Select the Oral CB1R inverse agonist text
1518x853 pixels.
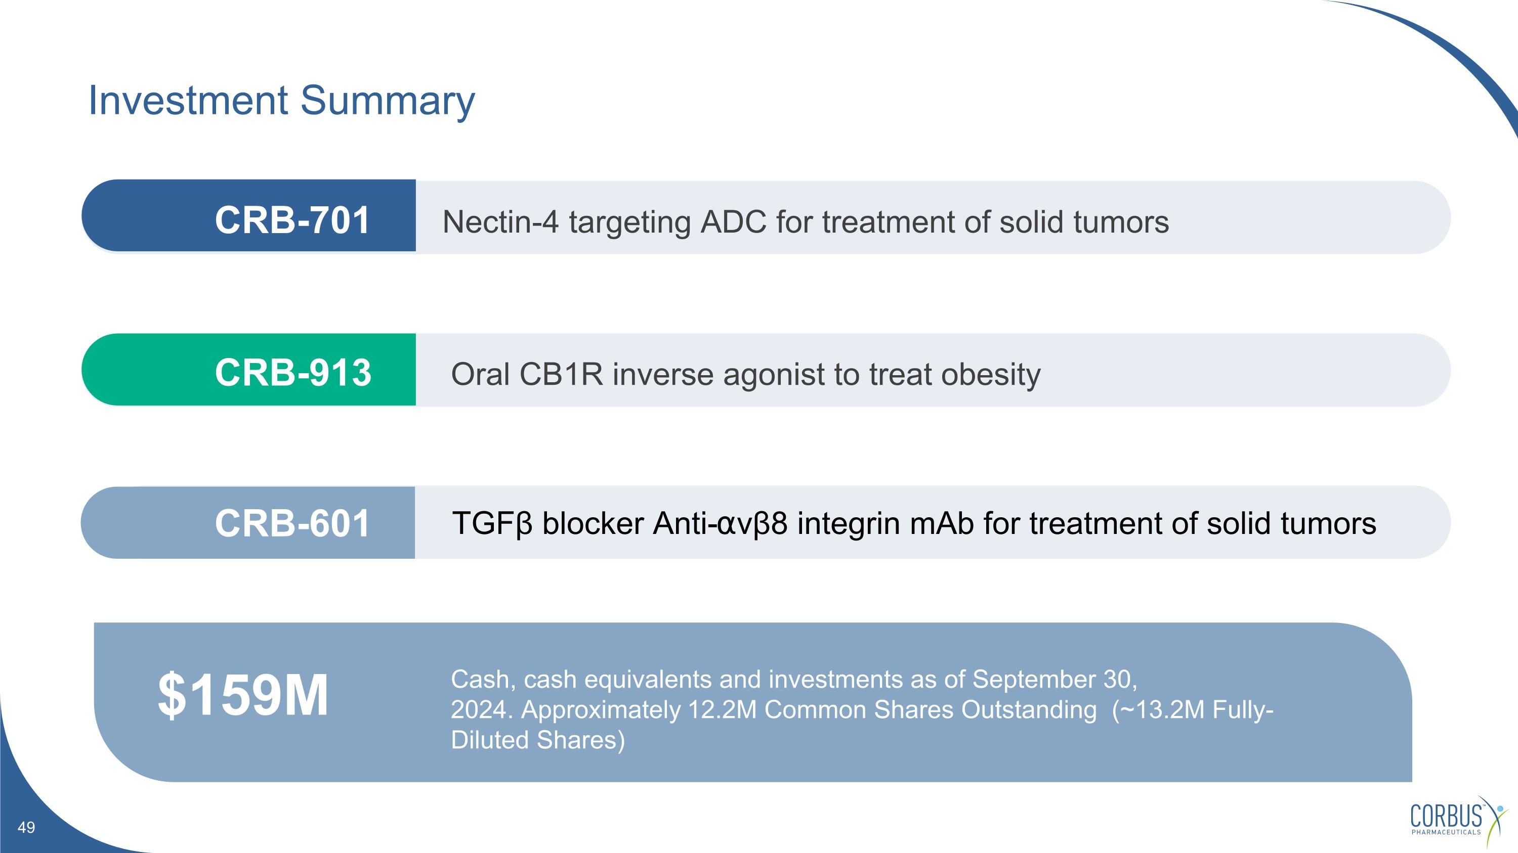(745, 375)
